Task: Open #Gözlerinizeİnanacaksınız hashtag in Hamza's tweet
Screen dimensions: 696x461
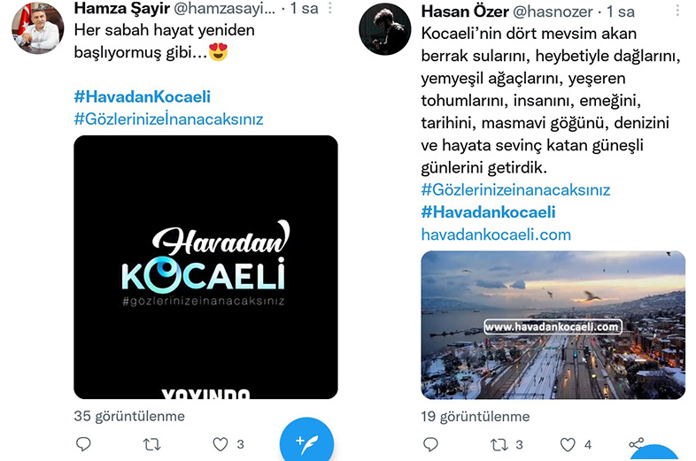Action: tap(168, 119)
